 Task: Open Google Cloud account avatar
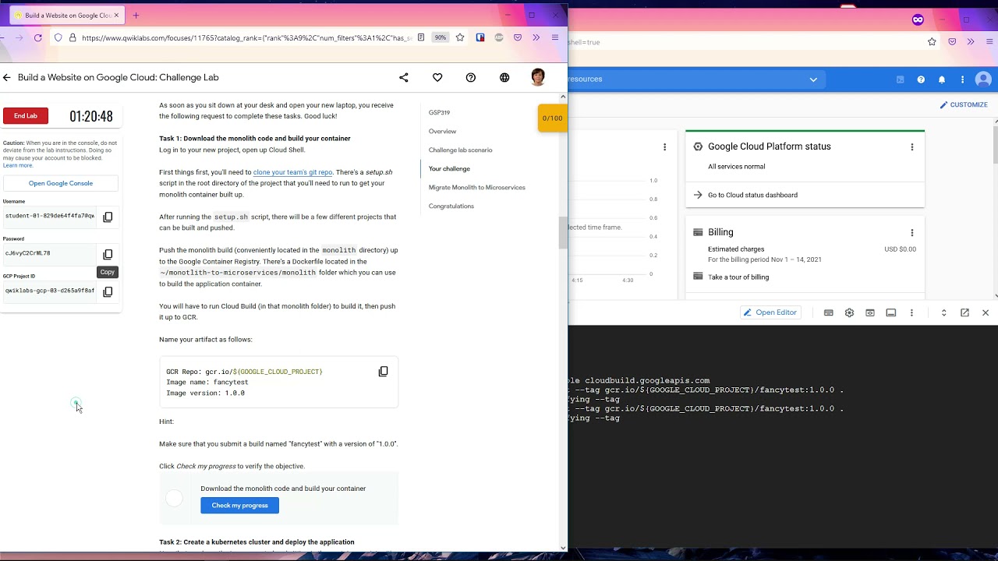pos(983,79)
